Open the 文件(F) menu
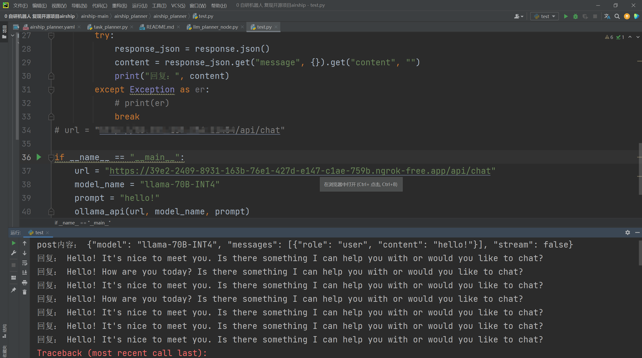642x358 pixels. coord(20,5)
